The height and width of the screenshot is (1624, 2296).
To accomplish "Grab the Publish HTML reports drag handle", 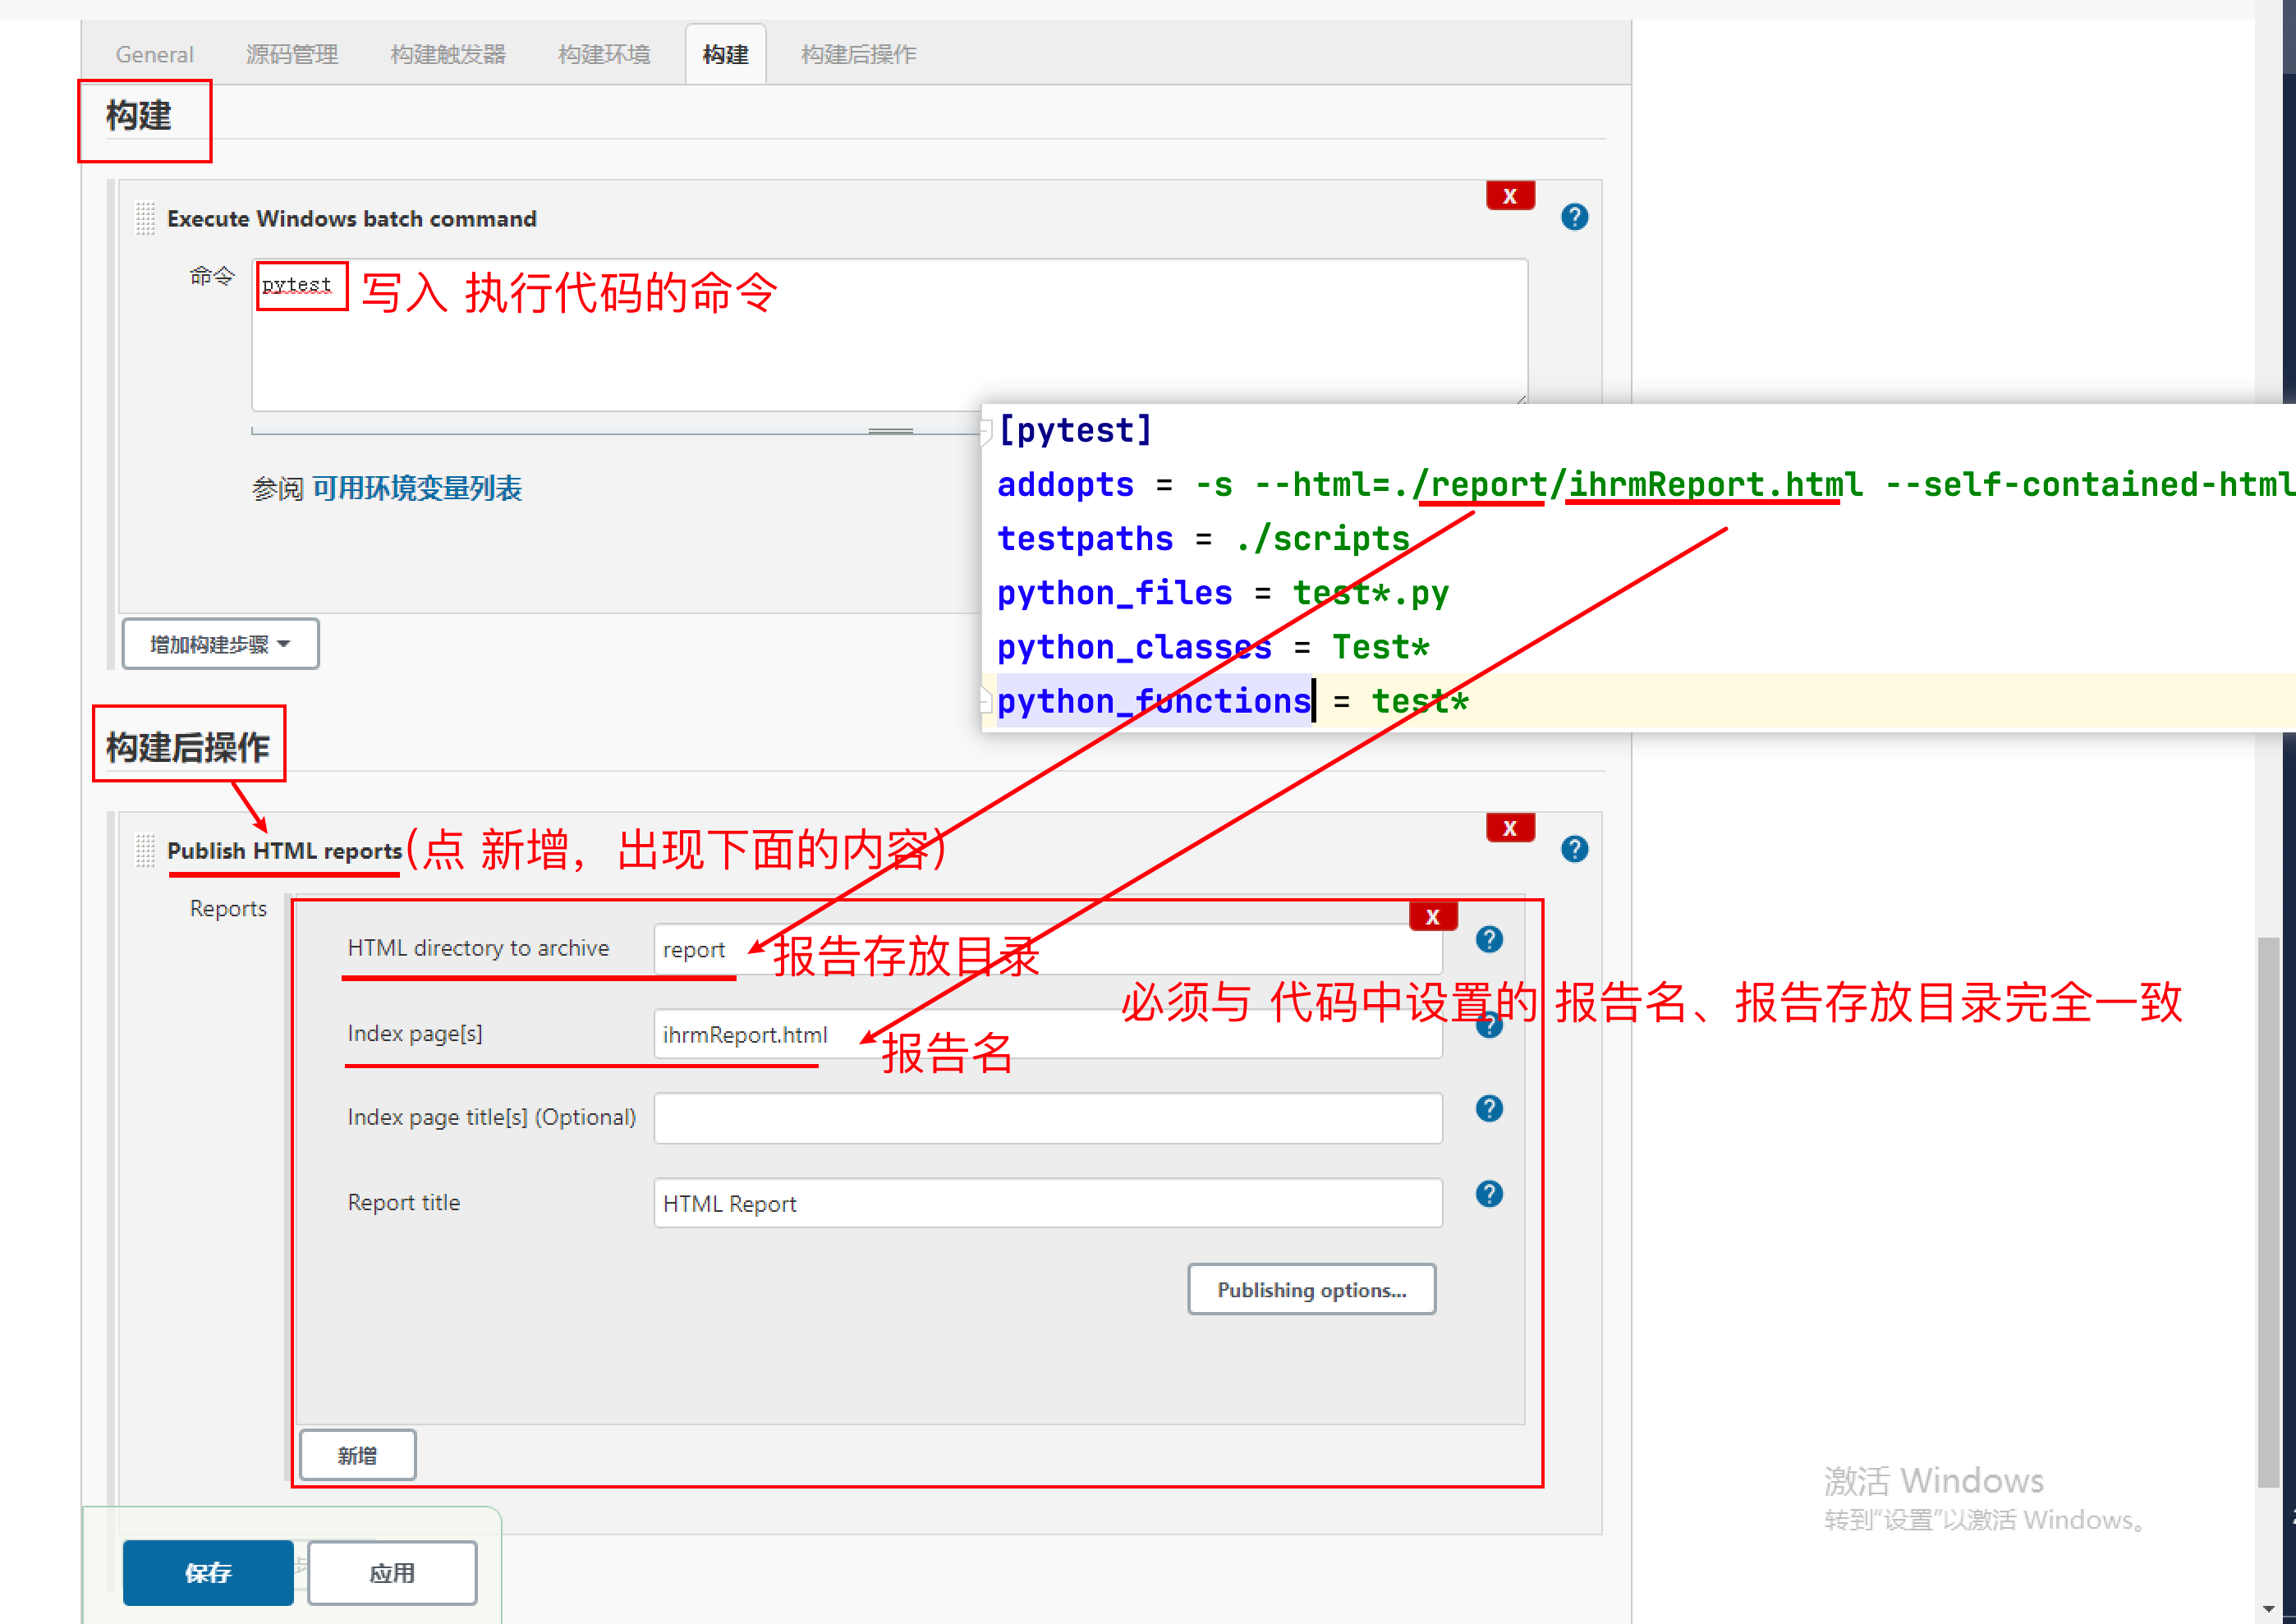I will click(145, 850).
